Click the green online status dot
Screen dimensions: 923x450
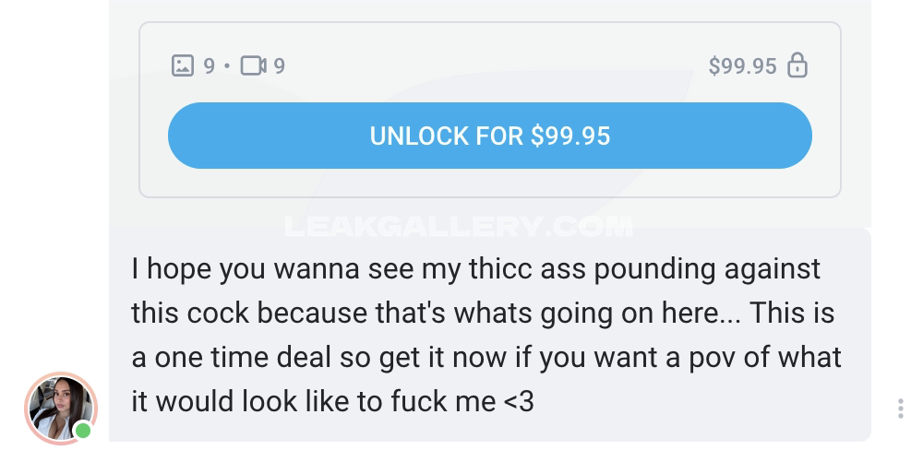point(83,431)
